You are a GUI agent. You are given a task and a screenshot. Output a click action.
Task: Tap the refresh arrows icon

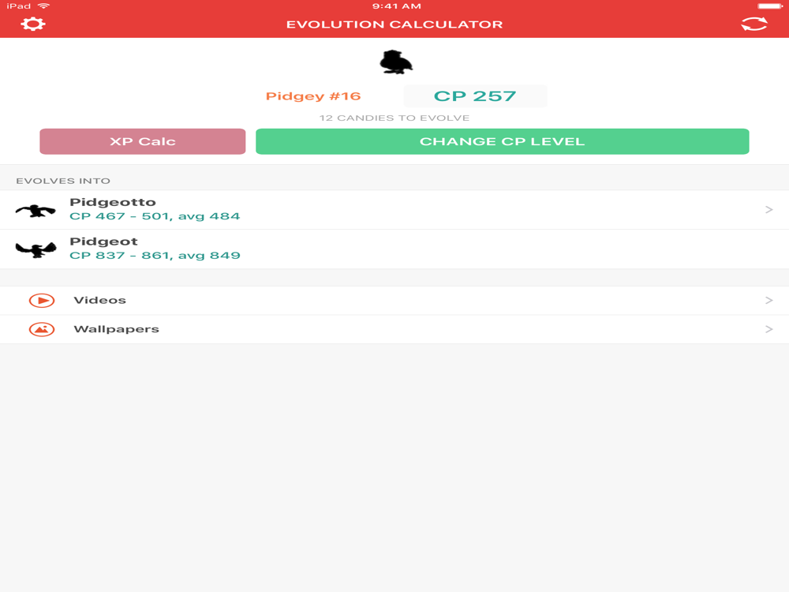(x=753, y=24)
